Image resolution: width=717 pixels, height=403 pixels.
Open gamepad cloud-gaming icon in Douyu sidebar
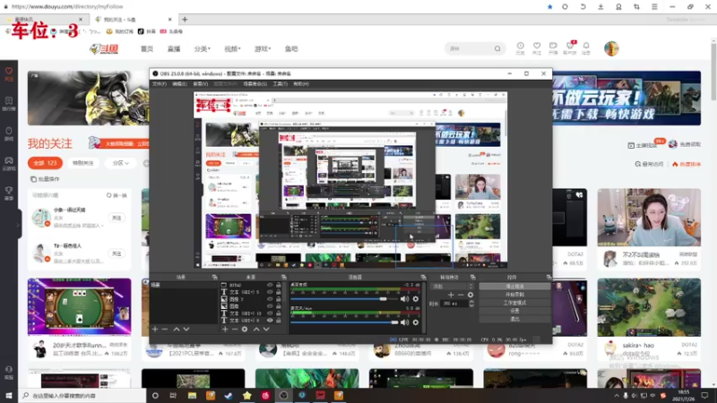coord(9,163)
